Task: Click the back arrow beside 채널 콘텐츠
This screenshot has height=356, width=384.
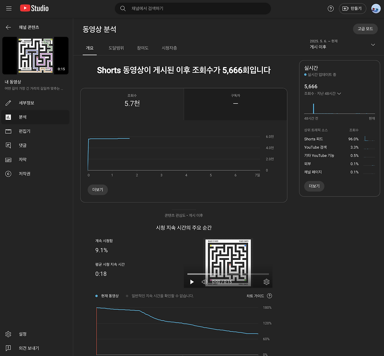Action: 8,27
